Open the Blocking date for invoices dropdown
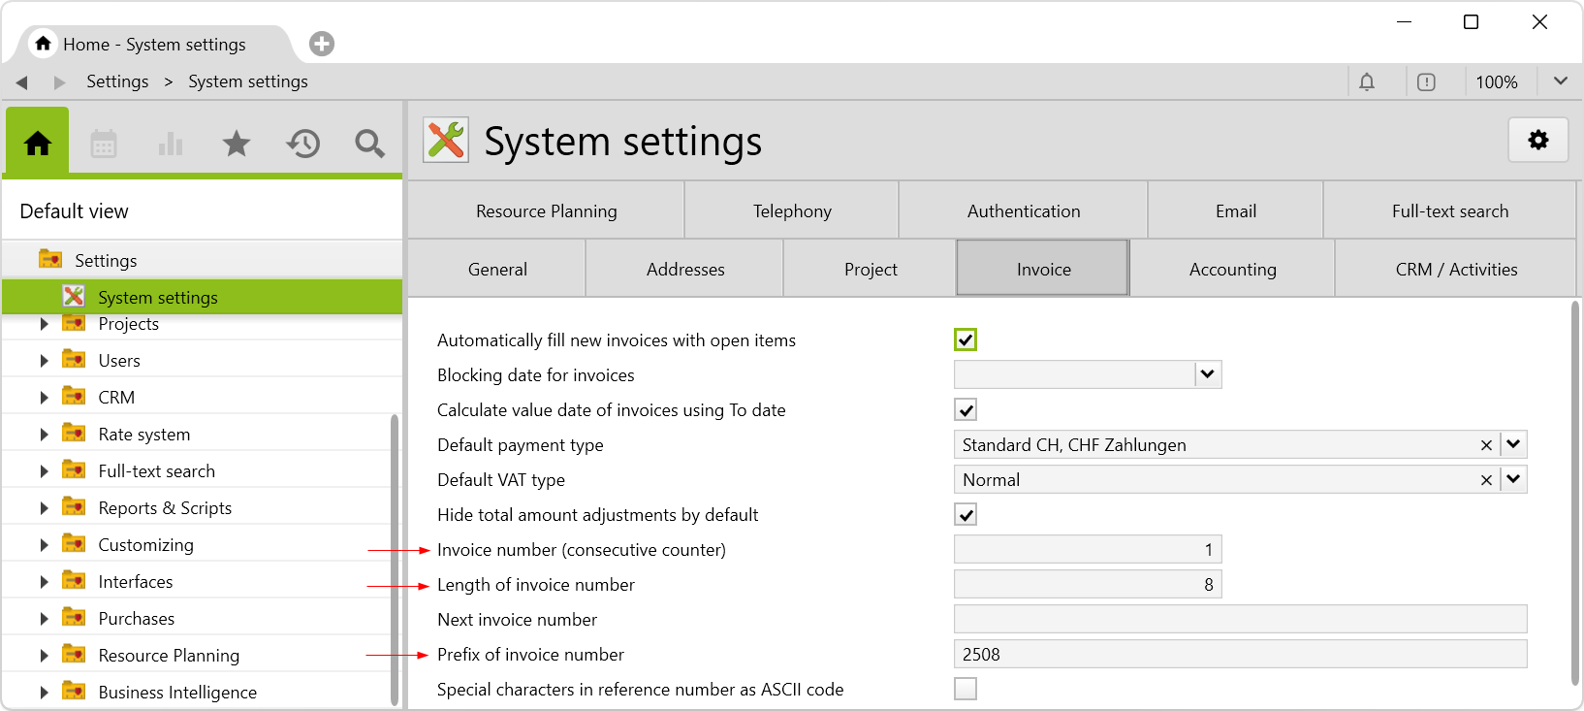 click(1207, 375)
